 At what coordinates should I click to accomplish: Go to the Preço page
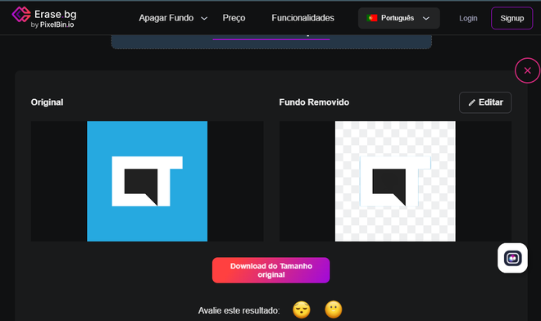point(234,18)
